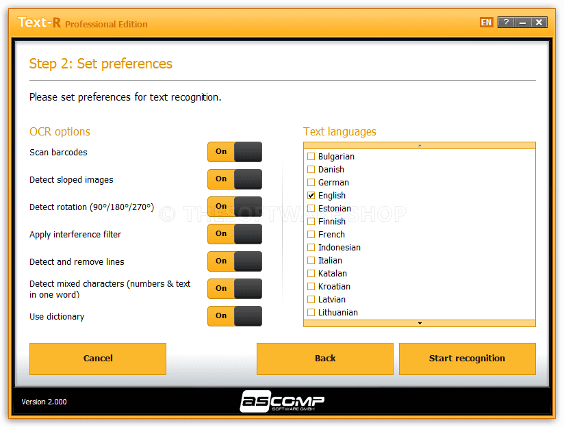Check the Bulgarian language checkbox
Viewport: 564px width, 427px height.
click(x=311, y=157)
